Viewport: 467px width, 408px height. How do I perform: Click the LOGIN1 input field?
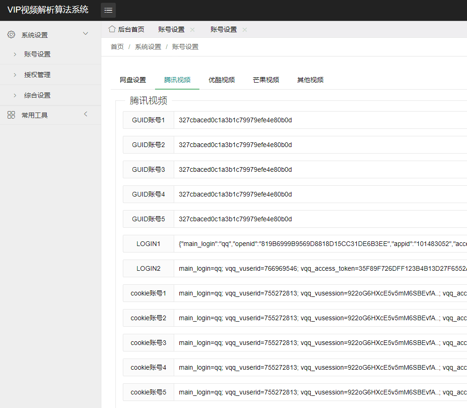click(x=320, y=244)
